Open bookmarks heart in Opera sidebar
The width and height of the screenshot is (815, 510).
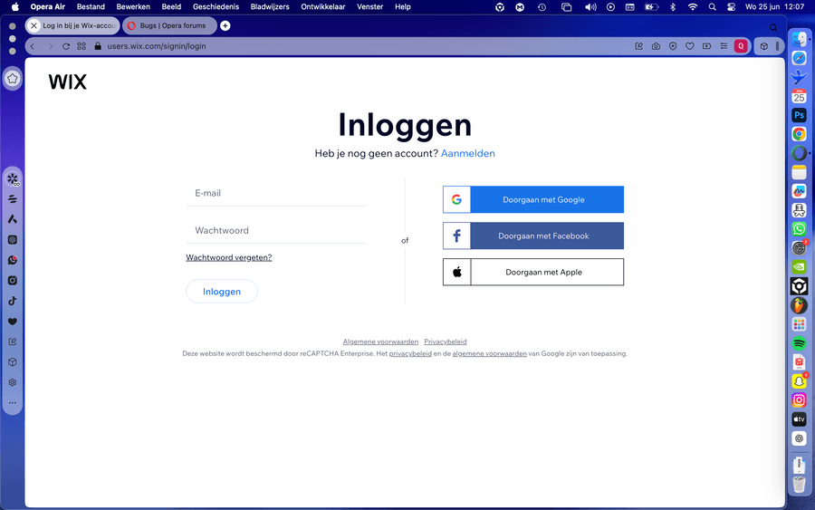pyautogui.click(x=13, y=322)
